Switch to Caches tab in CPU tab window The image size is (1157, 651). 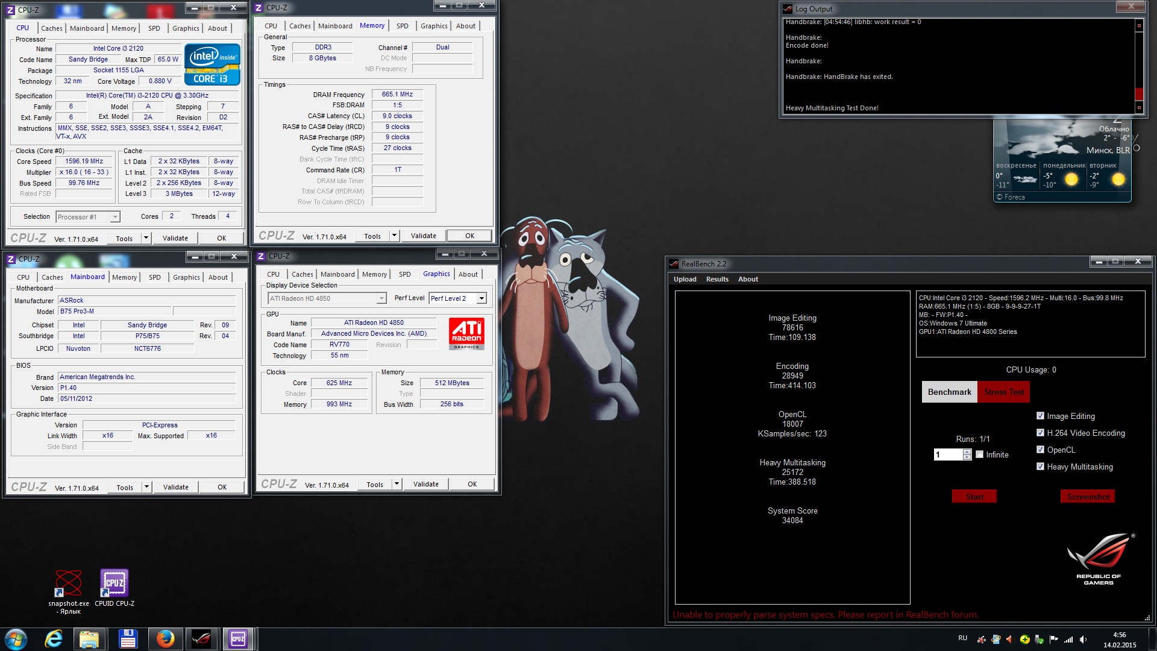tap(52, 28)
